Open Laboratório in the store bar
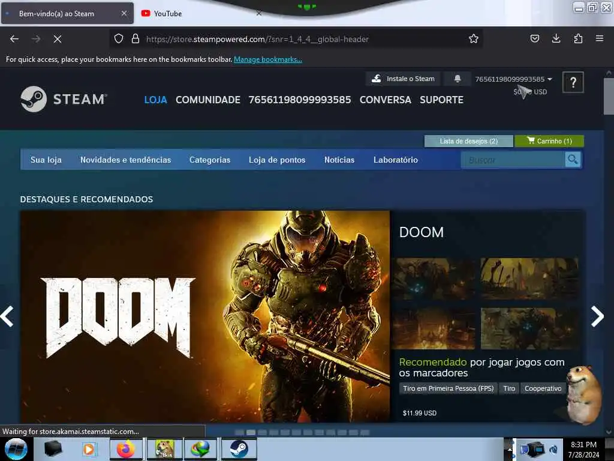Image resolution: width=614 pixels, height=461 pixels. point(396,160)
